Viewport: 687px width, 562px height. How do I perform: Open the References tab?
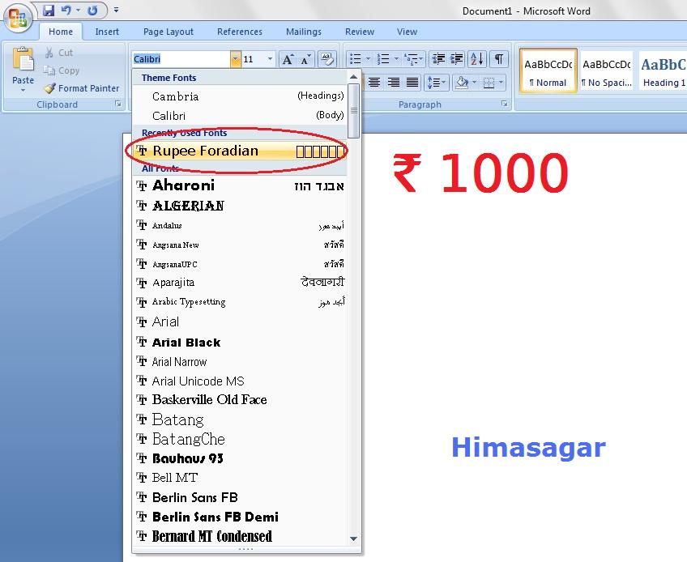240,32
